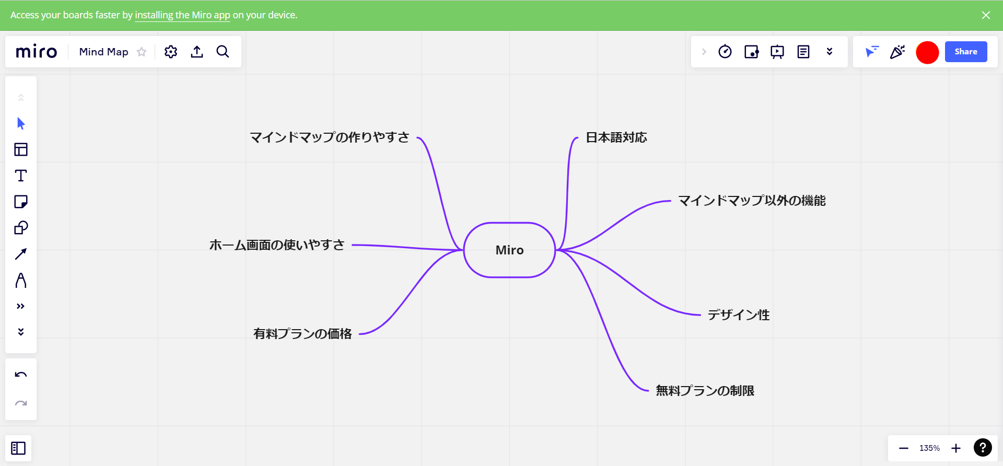Select the central Miro node
Viewport: 1003px width, 466px height.
(509, 250)
